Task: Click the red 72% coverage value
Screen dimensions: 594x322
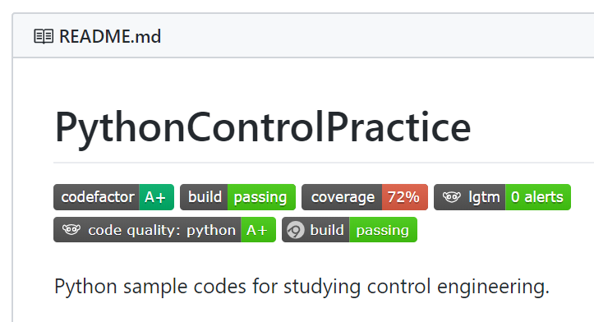Action: [x=404, y=197]
